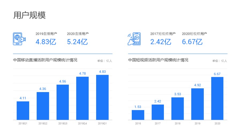Click the 2018Q1 axis label

(23, 123)
